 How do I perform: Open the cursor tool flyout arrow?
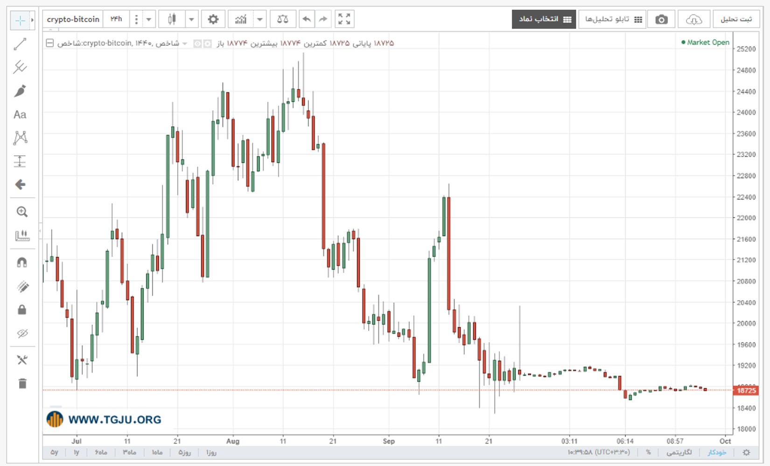pos(32,20)
